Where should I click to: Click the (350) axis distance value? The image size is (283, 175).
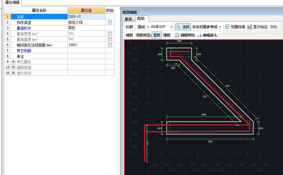[x=86, y=45]
